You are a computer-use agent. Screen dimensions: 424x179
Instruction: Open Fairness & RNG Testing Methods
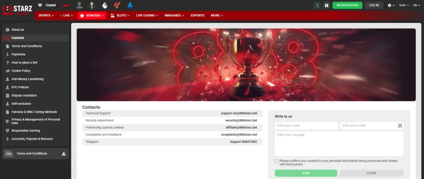coord(36,112)
